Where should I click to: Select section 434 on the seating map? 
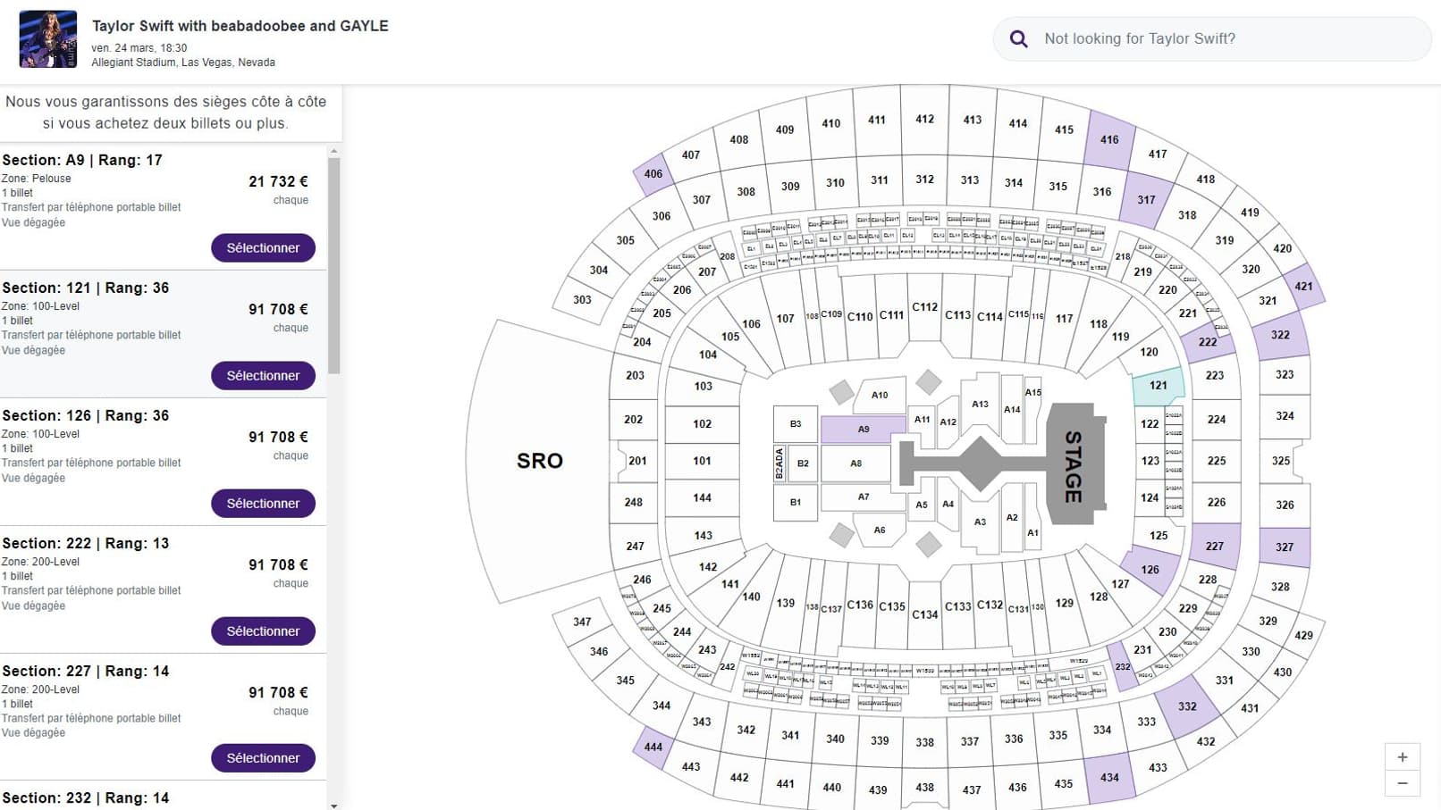pos(1109,777)
